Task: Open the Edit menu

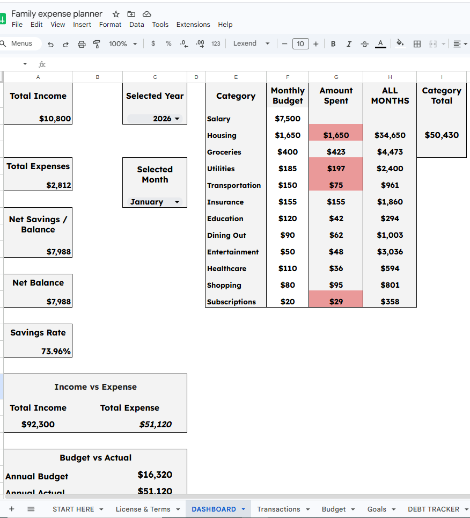Action: click(x=36, y=25)
